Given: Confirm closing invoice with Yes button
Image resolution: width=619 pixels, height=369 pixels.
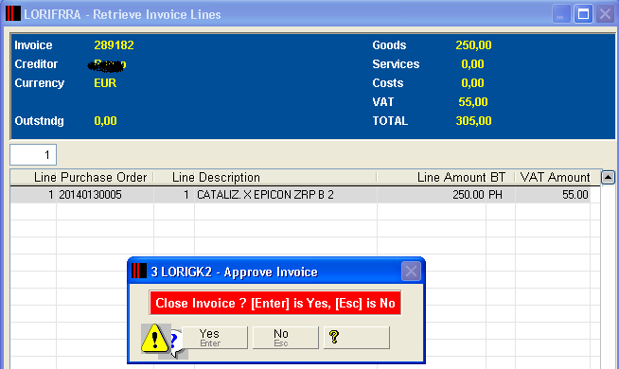Looking at the screenshot, I should point(214,338).
